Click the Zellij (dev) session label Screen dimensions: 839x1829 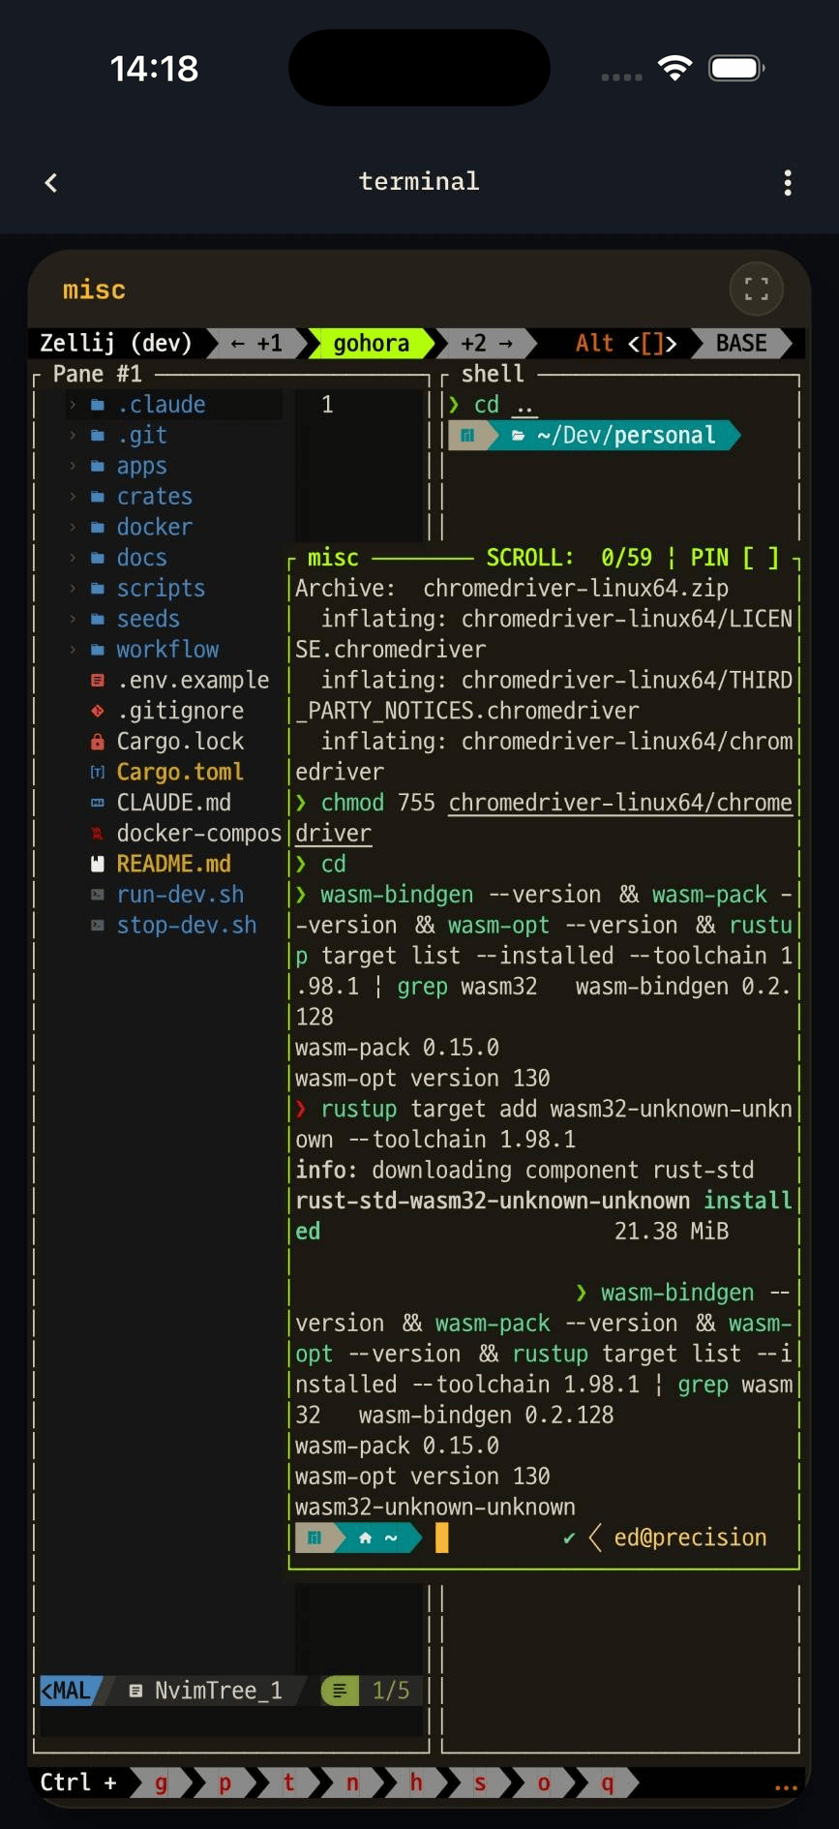point(116,344)
